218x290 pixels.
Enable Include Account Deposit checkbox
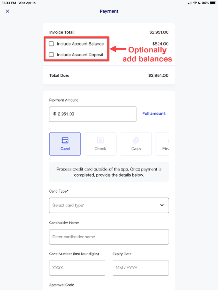click(x=51, y=55)
